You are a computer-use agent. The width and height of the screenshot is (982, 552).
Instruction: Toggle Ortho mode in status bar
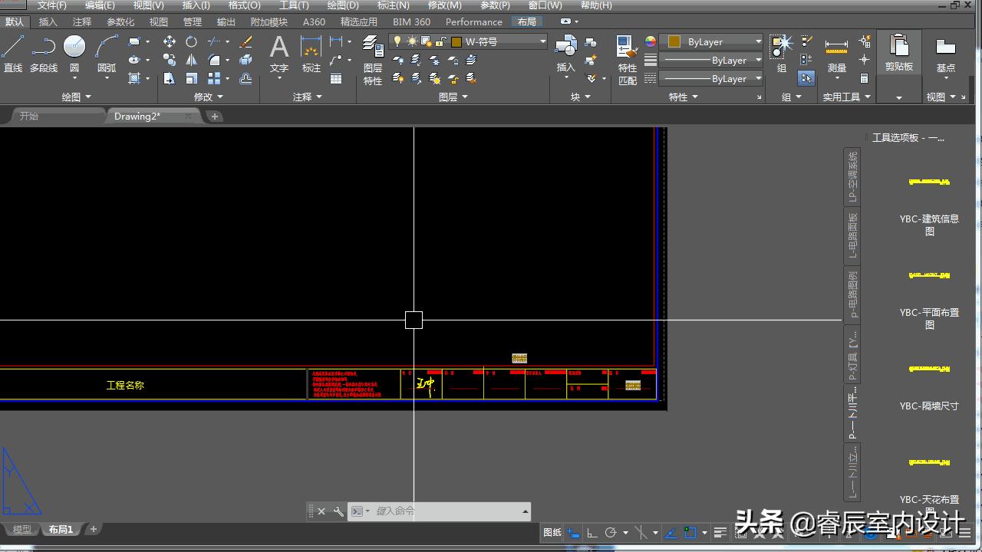coord(592,533)
